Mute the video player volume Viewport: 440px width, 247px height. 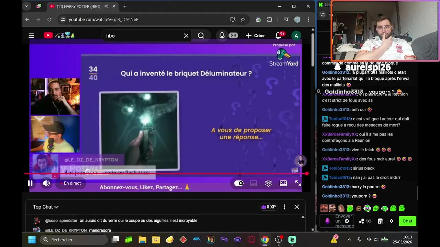tap(46, 183)
